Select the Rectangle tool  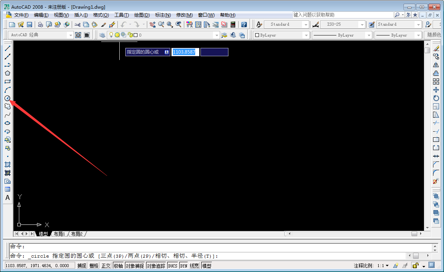8,81
